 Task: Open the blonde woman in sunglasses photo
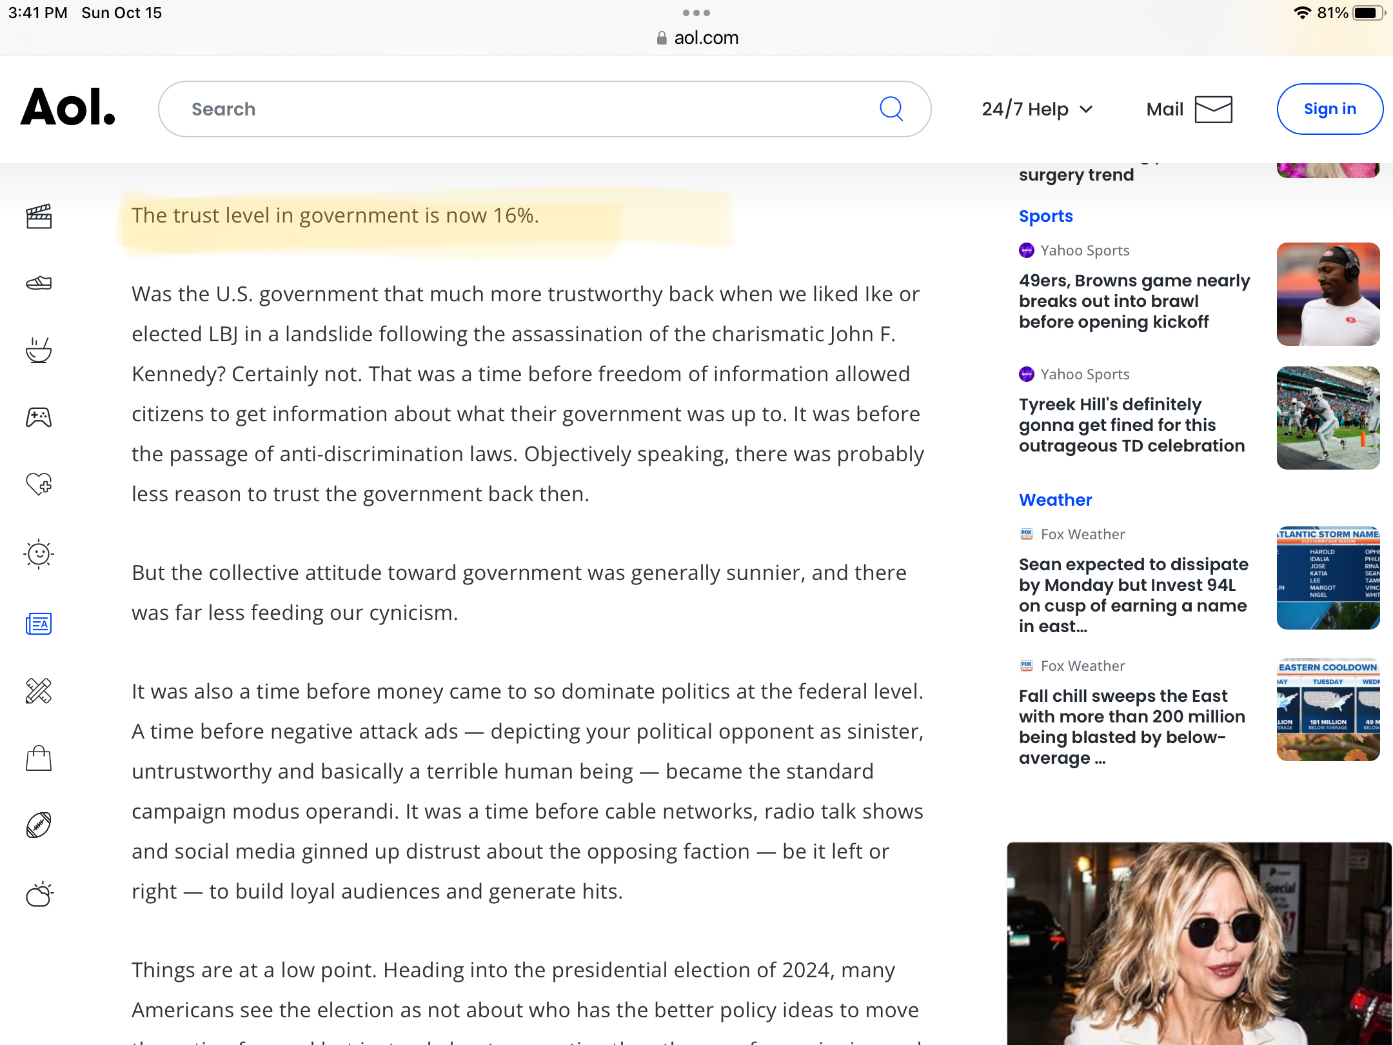click(x=1200, y=943)
